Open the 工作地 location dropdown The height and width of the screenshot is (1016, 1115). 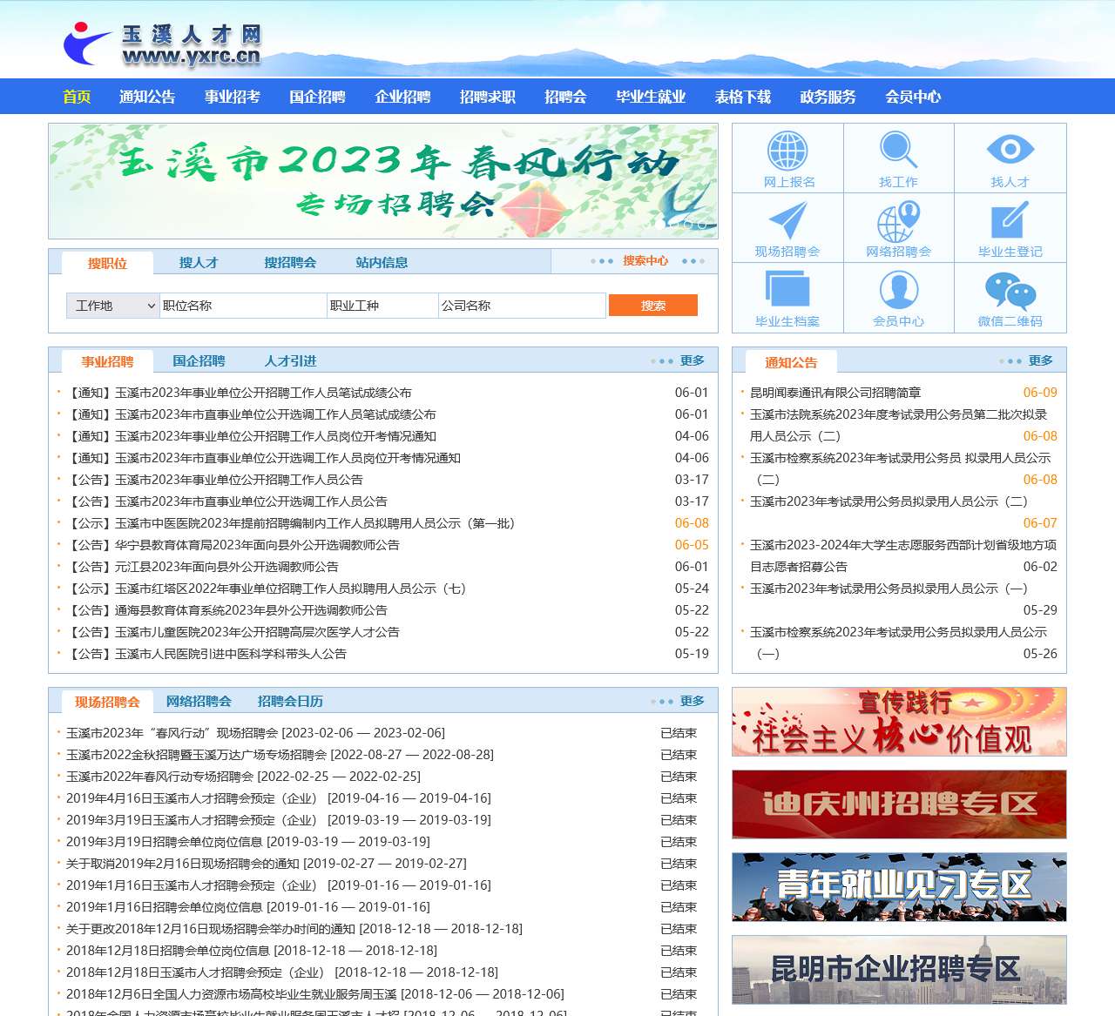(x=111, y=305)
